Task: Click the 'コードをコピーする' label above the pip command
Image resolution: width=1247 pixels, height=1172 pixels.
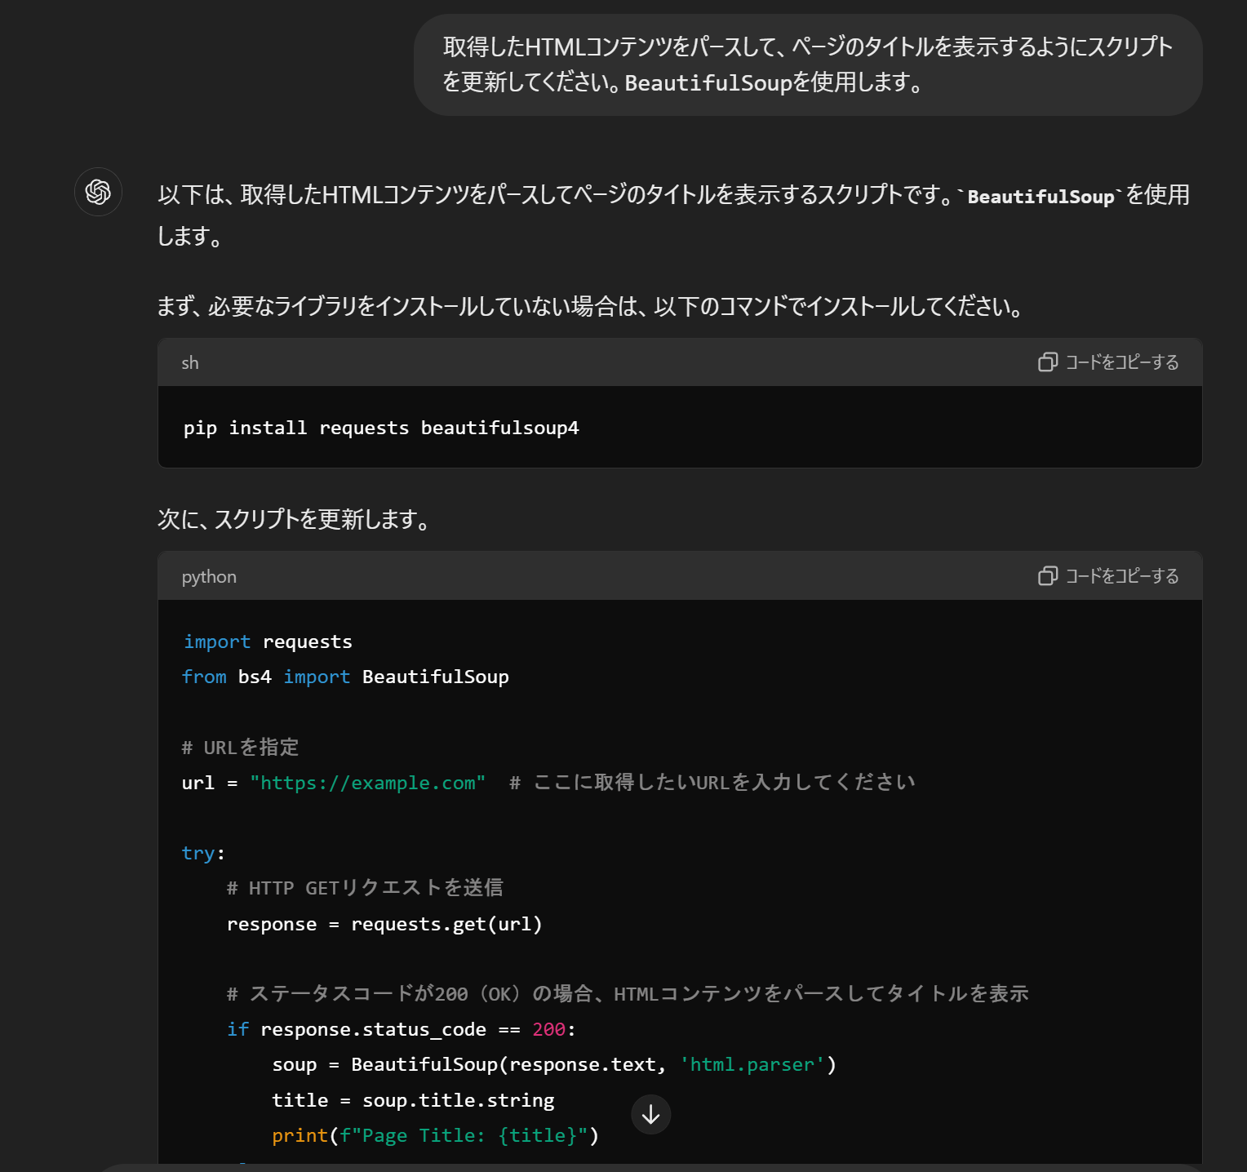Action: click(x=1122, y=362)
